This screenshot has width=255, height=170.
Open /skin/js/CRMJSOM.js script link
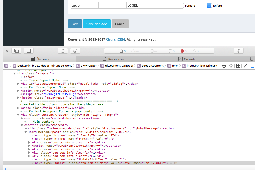pyautogui.click(x=60, y=94)
